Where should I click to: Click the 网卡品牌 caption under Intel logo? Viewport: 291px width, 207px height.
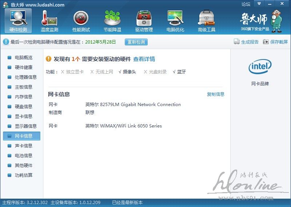click(x=260, y=84)
